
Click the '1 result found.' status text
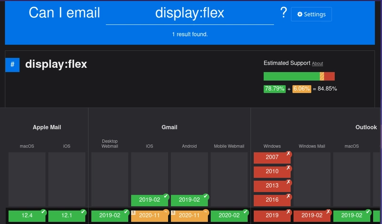190,34
